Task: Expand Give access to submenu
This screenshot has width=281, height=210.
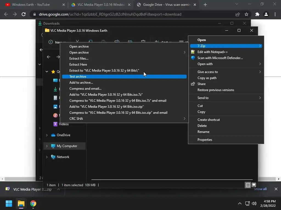Action: (226, 72)
